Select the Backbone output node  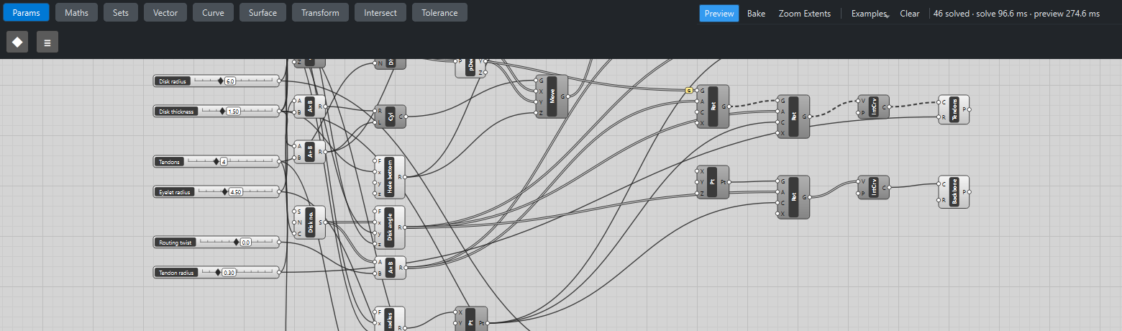pos(954,192)
